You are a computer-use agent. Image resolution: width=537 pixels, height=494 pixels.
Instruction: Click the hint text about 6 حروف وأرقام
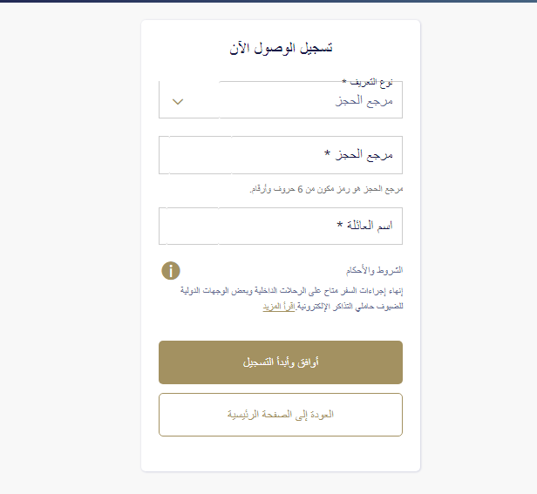pyautogui.click(x=326, y=189)
